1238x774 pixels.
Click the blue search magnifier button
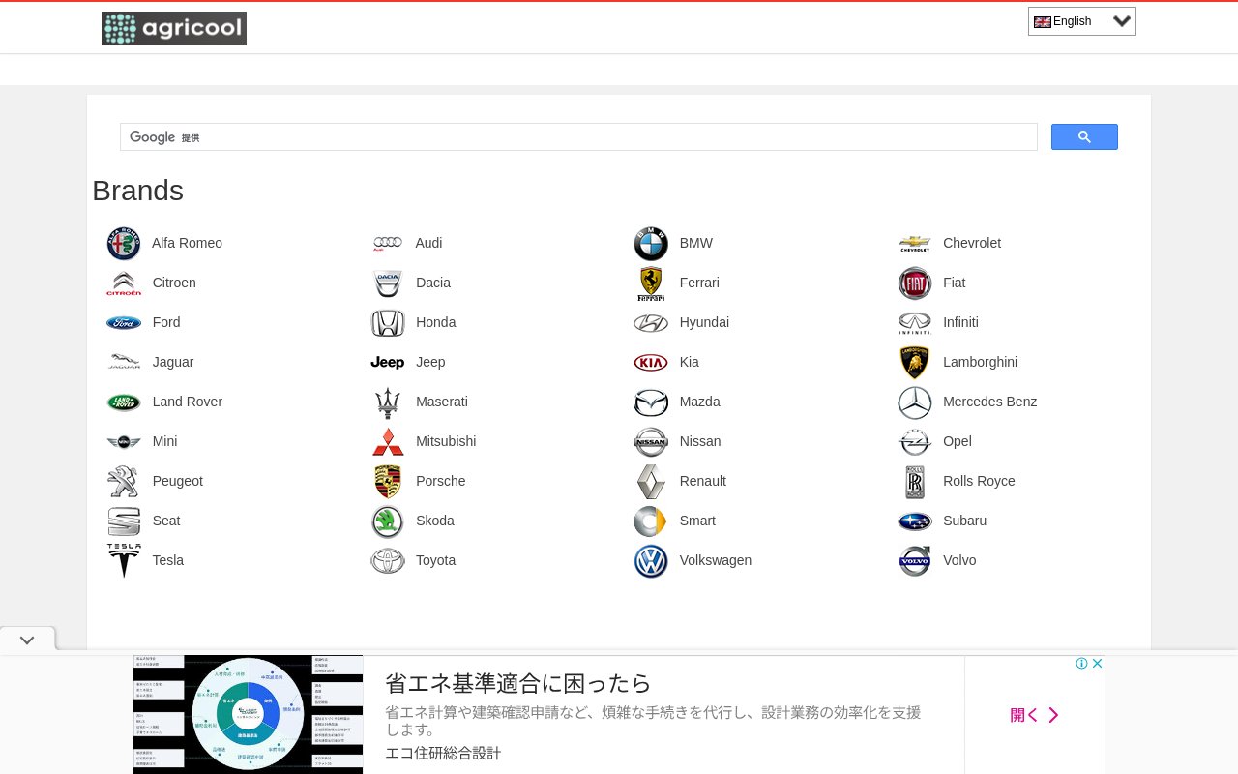tap(1084, 137)
